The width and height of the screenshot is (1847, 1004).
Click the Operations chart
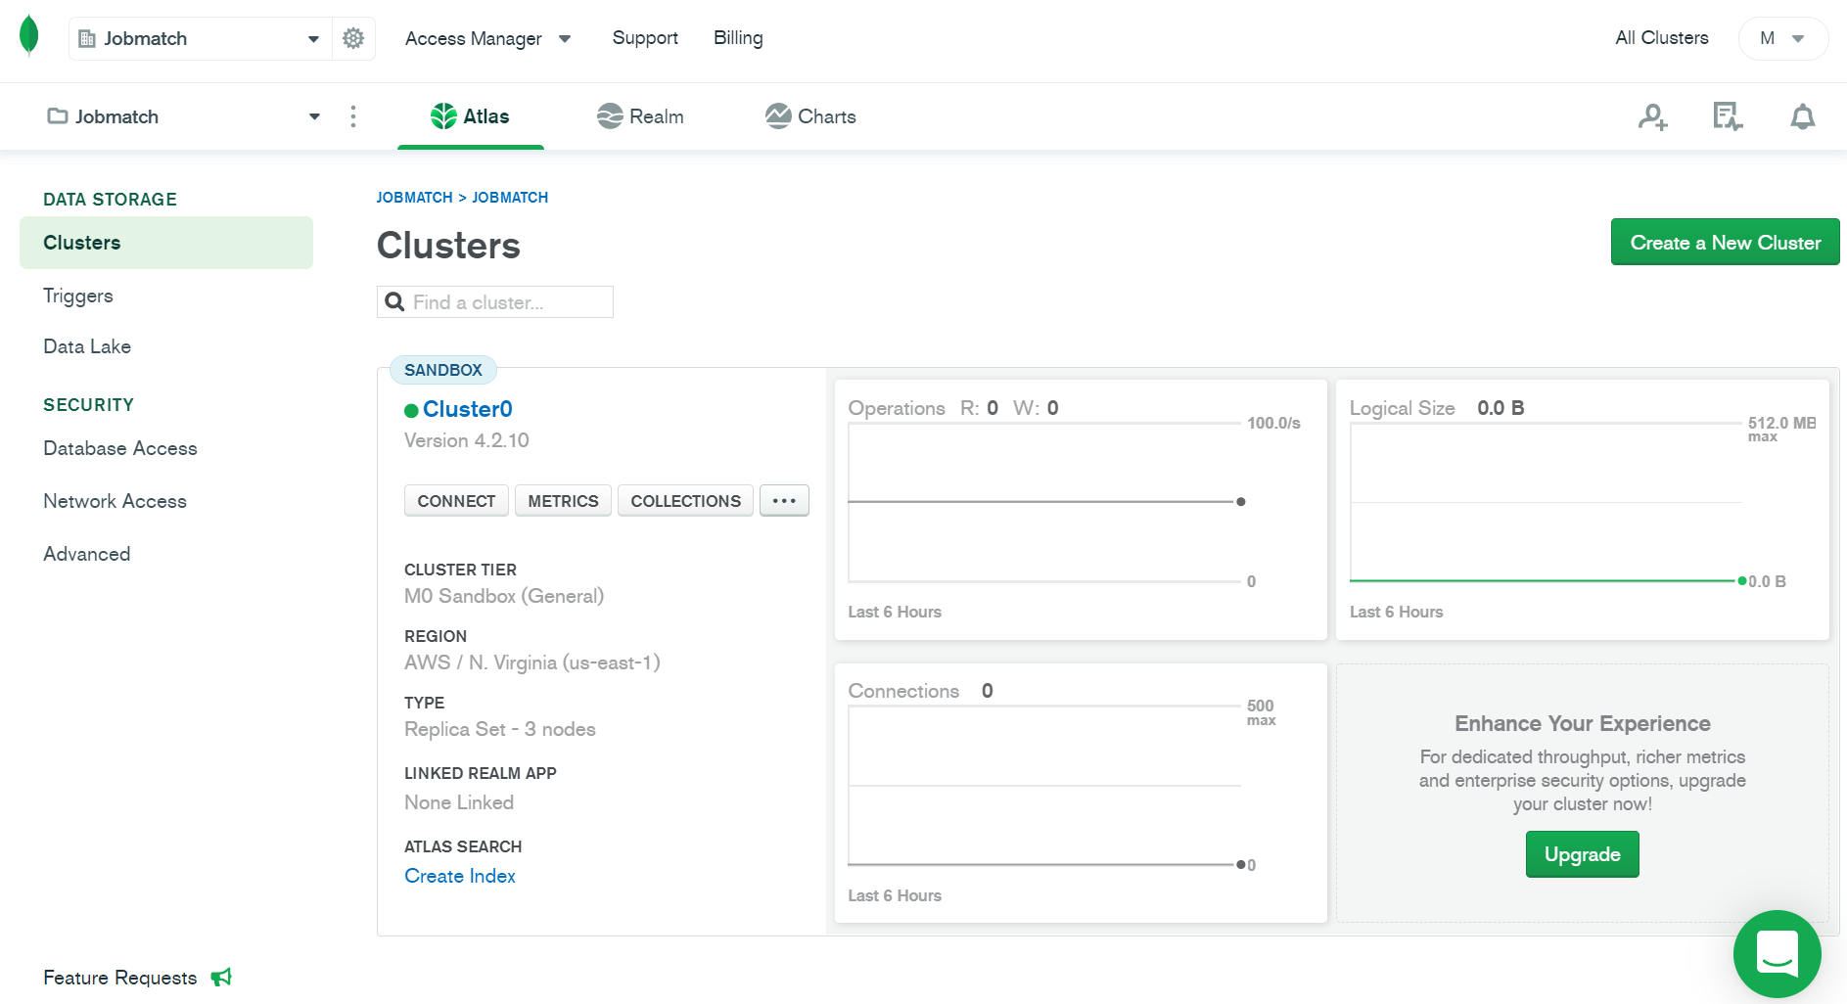pos(1081,510)
